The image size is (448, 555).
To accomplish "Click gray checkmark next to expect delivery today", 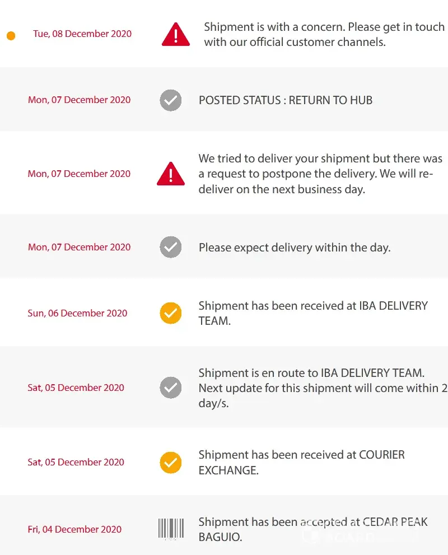I will coord(171,247).
